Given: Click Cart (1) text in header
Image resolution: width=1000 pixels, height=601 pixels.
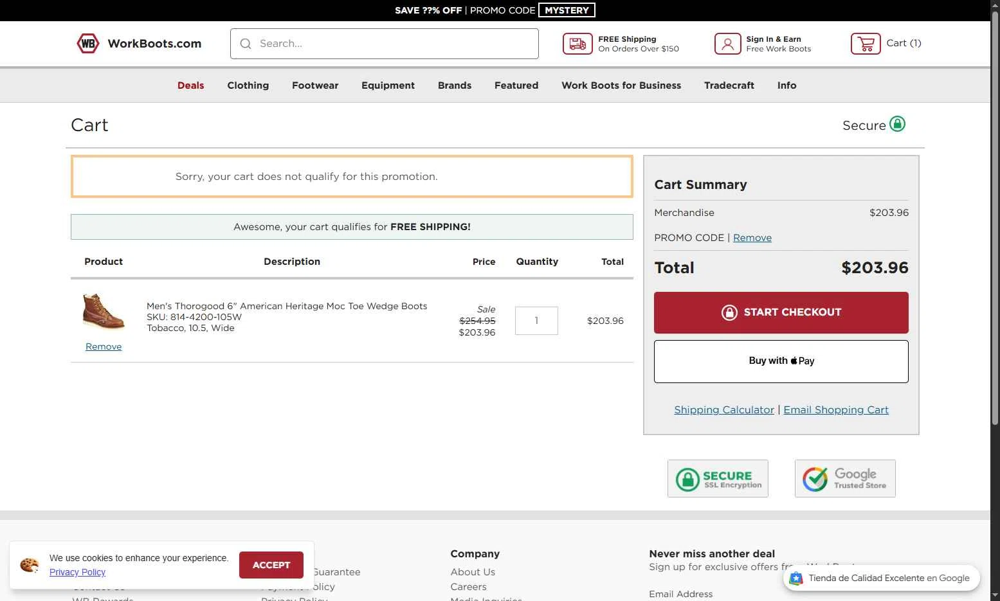Looking at the screenshot, I should point(904,43).
